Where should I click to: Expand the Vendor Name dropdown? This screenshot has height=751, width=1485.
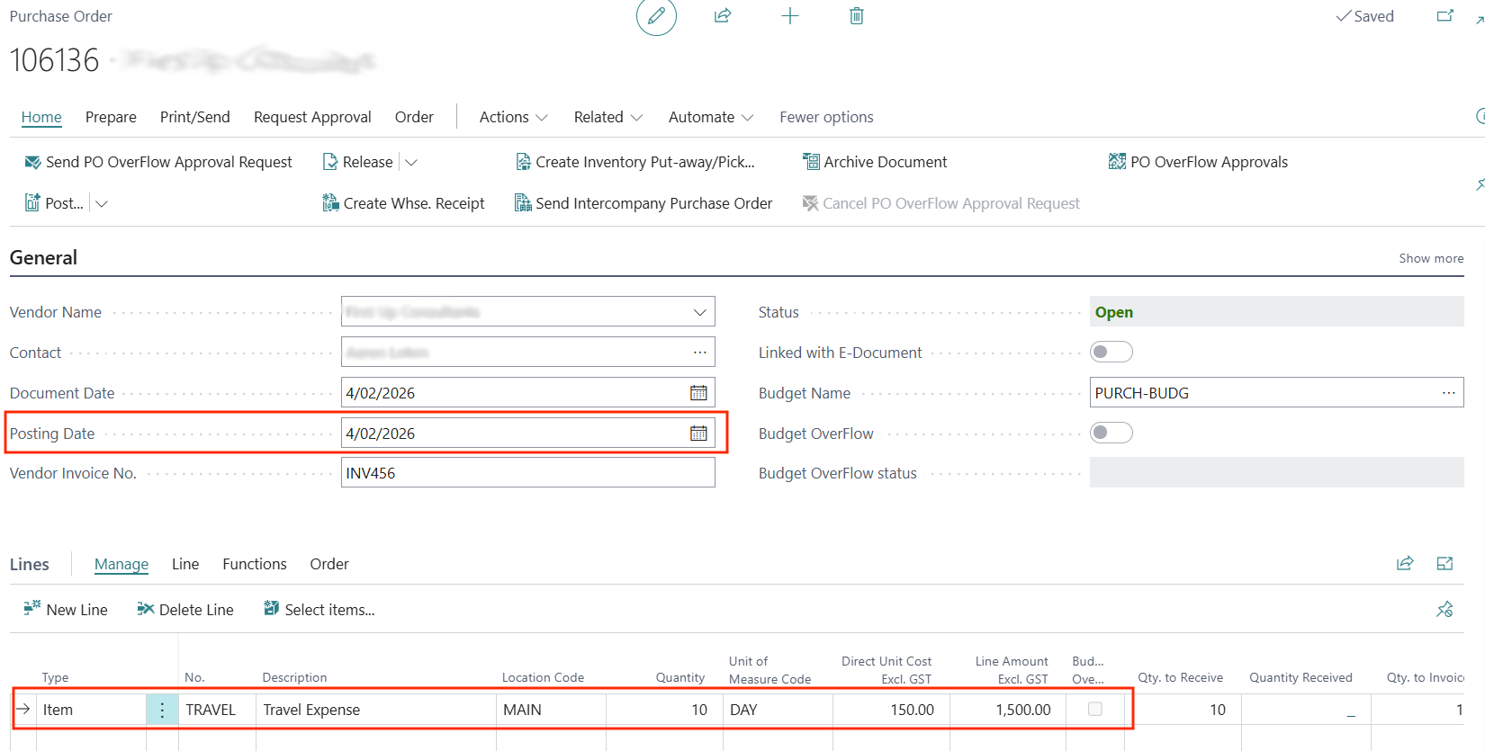tap(699, 312)
